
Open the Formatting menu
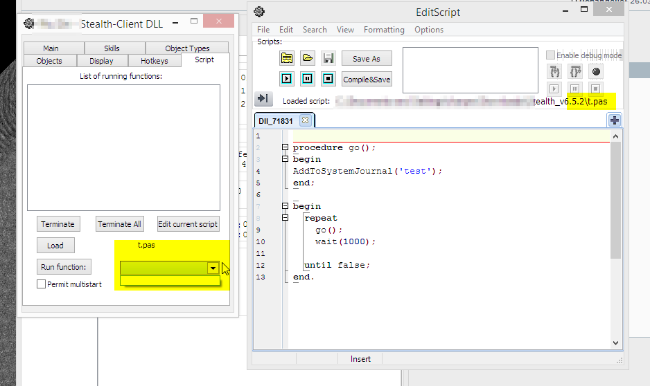tap(384, 30)
